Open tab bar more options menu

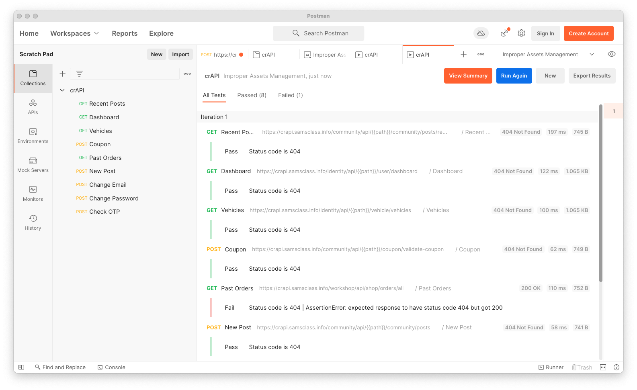(481, 54)
